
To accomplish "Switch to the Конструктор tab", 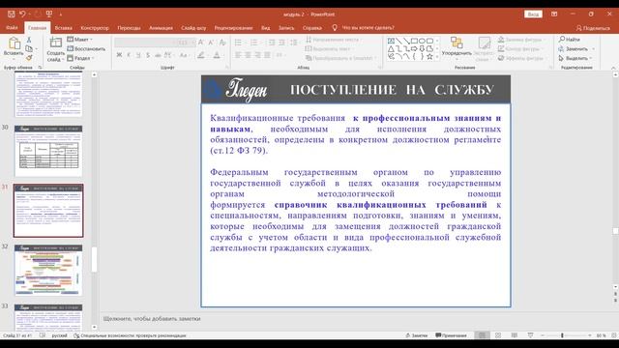I will point(95,28).
